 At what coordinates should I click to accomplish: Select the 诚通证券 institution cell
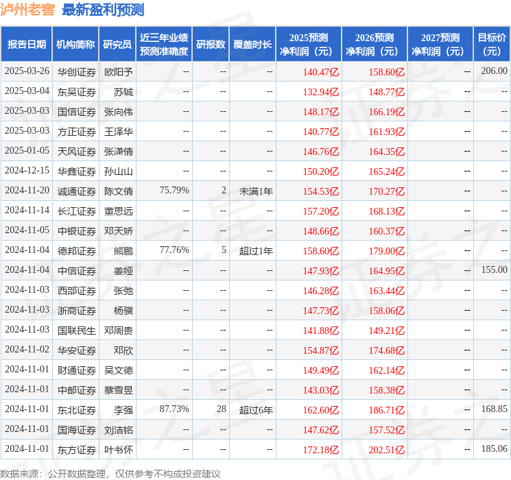coord(77,191)
